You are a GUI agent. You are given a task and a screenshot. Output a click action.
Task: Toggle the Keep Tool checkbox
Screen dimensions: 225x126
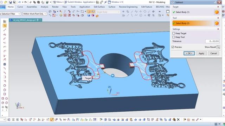pyautogui.click(x=173, y=37)
